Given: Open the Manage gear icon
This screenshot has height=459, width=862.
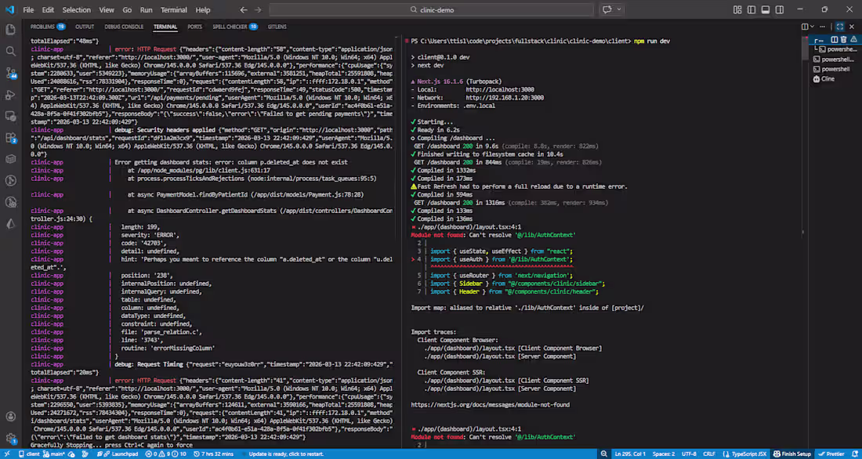Looking at the screenshot, I should click(10, 439).
